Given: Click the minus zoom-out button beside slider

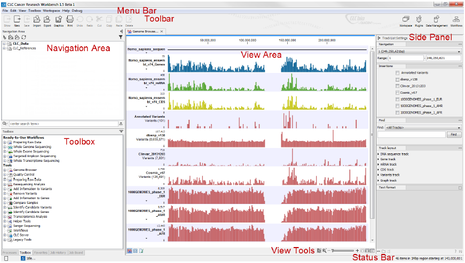Looking at the screenshot, I should pyautogui.click(x=329, y=251).
